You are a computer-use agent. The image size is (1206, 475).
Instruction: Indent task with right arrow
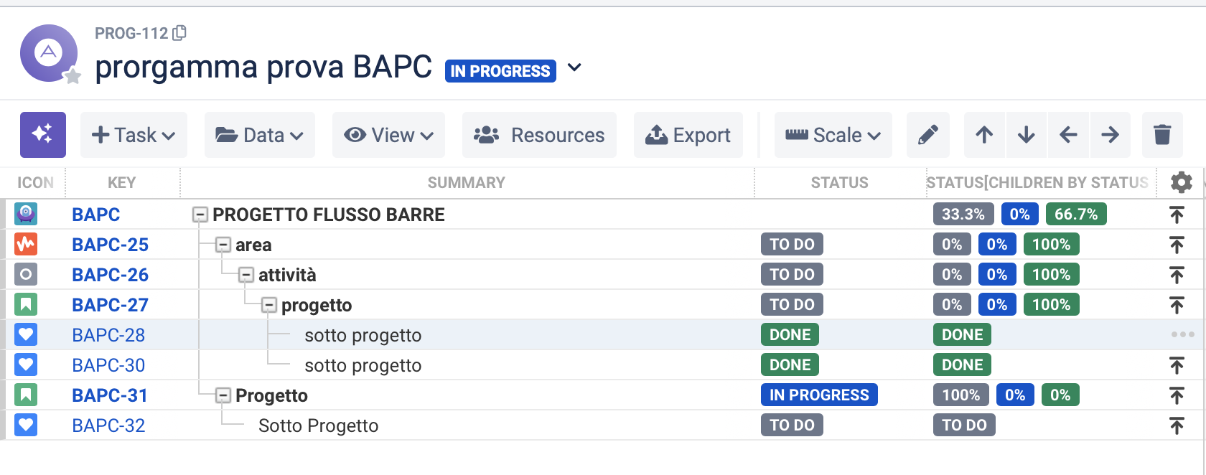1110,135
